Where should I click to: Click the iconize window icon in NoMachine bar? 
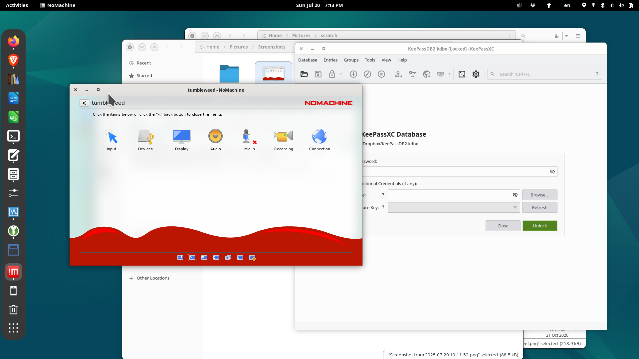[240, 258]
